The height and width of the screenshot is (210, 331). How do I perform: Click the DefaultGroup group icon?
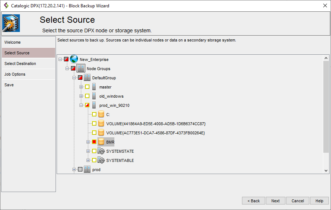point(87,78)
